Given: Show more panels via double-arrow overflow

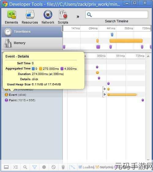Looking at the screenshot, I should [78, 17].
